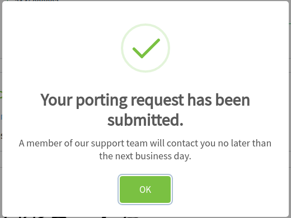Click the 'A member of our support team' message line
This screenshot has height=218, width=291.
coord(145,143)
